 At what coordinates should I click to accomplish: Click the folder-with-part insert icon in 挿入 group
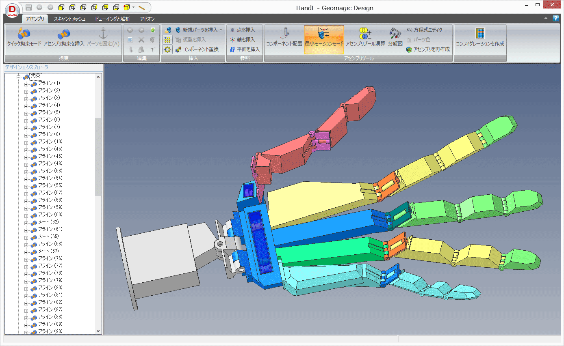click(x=167, y=30)
